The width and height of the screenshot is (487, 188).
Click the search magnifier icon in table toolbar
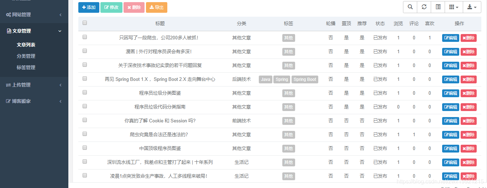(410, 7)
